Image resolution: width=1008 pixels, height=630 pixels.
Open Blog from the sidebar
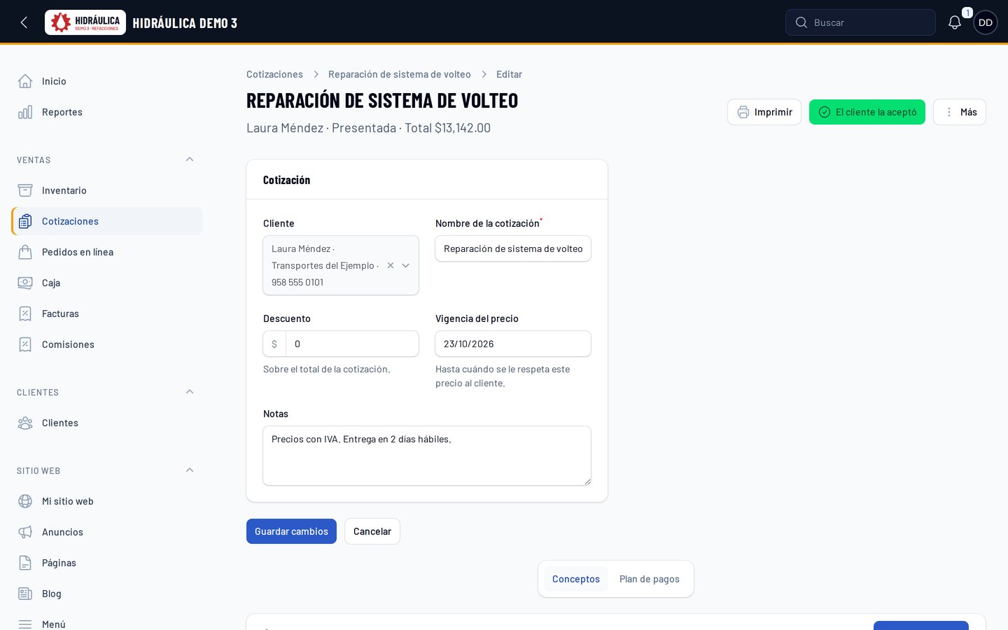pyautogui.click(x=106, y=594)
